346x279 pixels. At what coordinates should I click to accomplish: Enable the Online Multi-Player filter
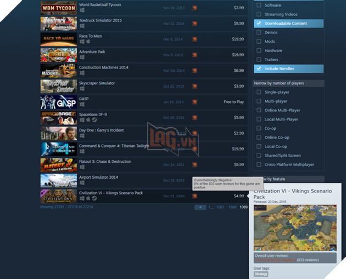pyautogui.click(x=259, y=110)
